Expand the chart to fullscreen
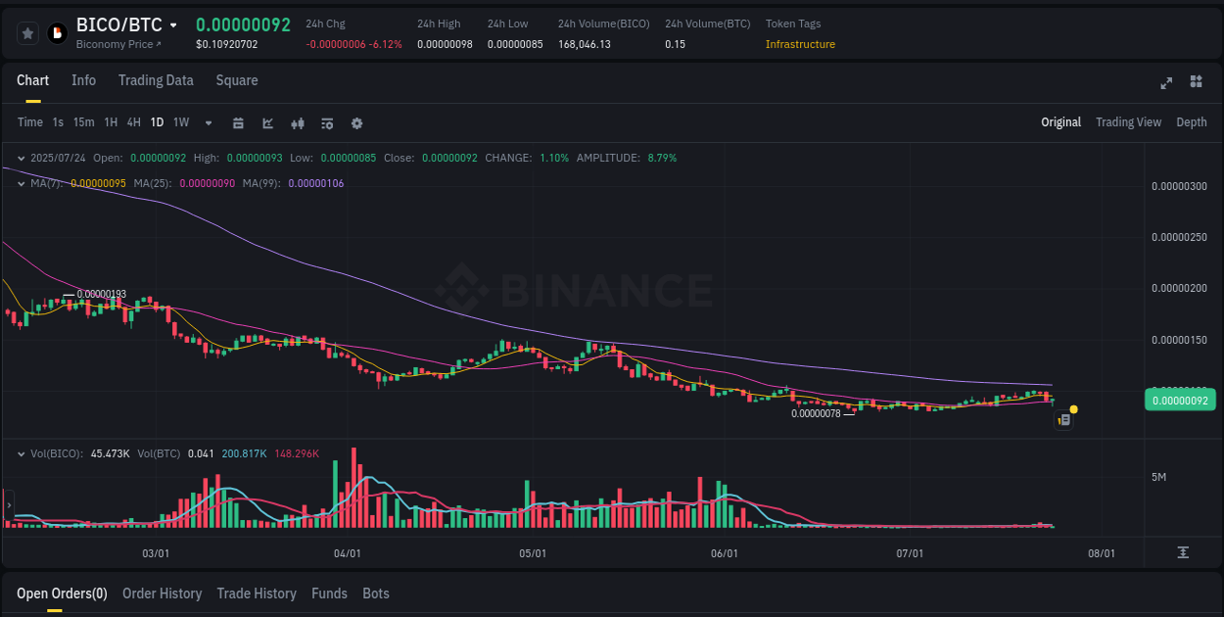The image size is (1224, 617). click(x=1166, y=84)
